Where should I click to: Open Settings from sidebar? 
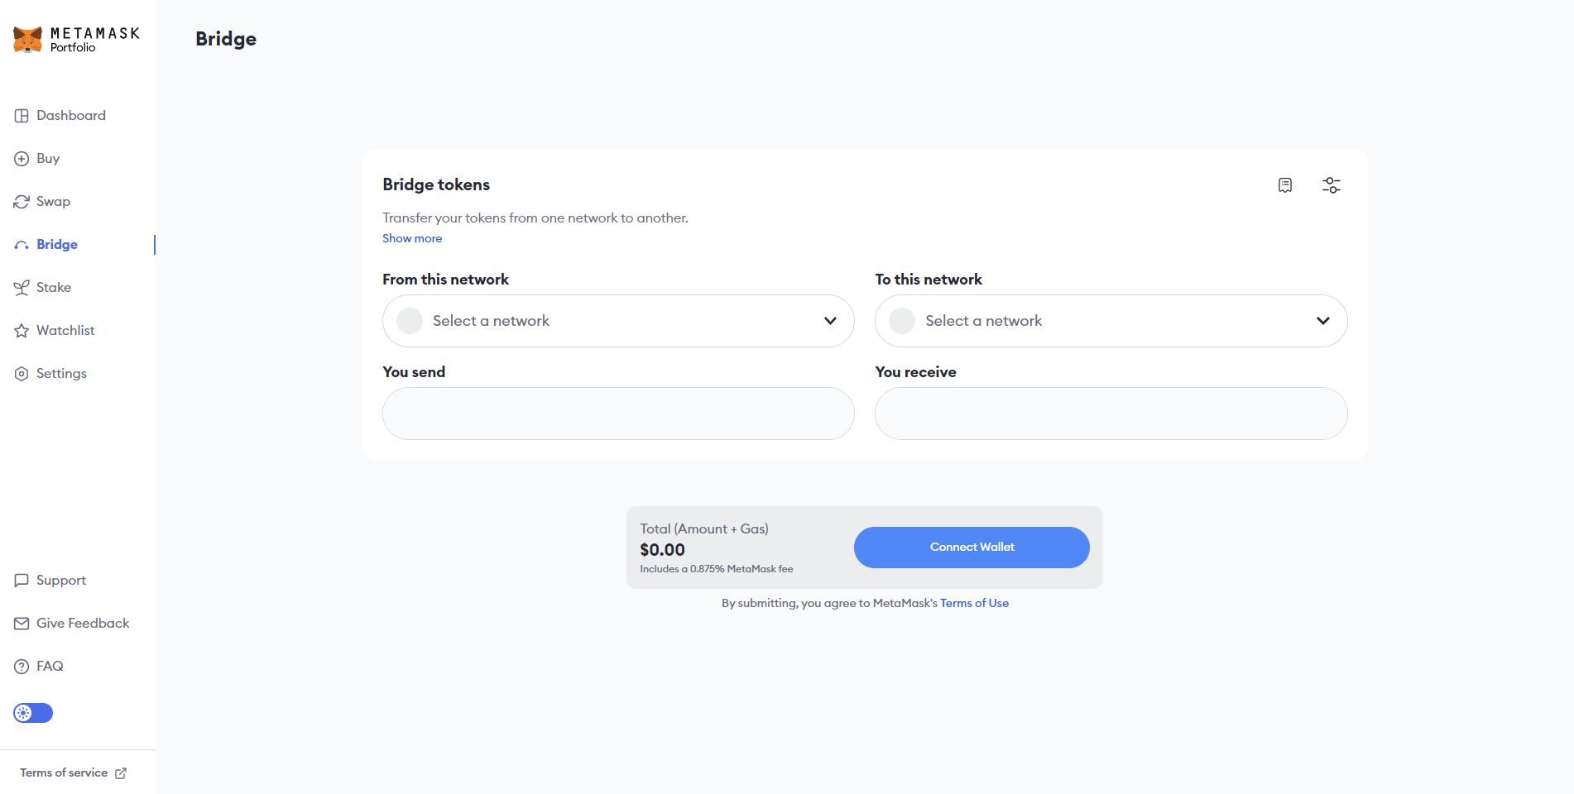tap(61, 374)
